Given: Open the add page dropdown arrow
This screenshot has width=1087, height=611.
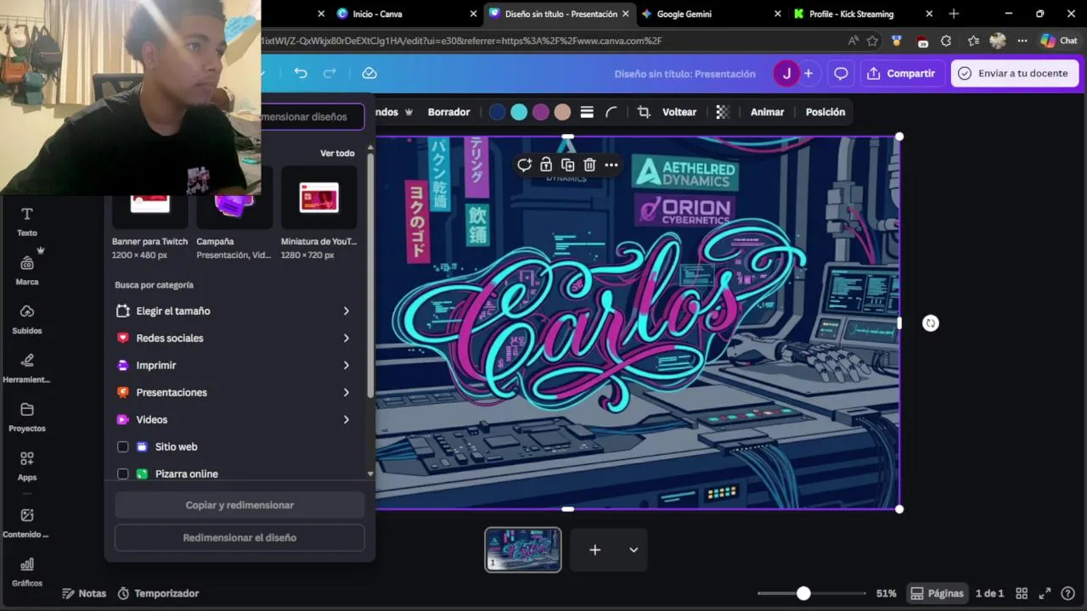Looking at the screenshot, I should [x=634, y=550].
